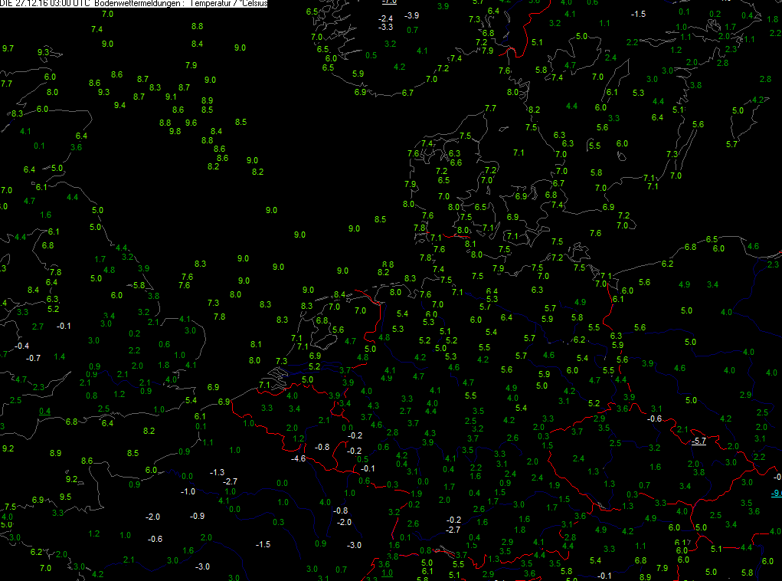Image resolution: width=782 pixels, height=581 pixels.
Task: Click the white -1.3 station reading
Action: pyautogui.click(x=217, y=472)
